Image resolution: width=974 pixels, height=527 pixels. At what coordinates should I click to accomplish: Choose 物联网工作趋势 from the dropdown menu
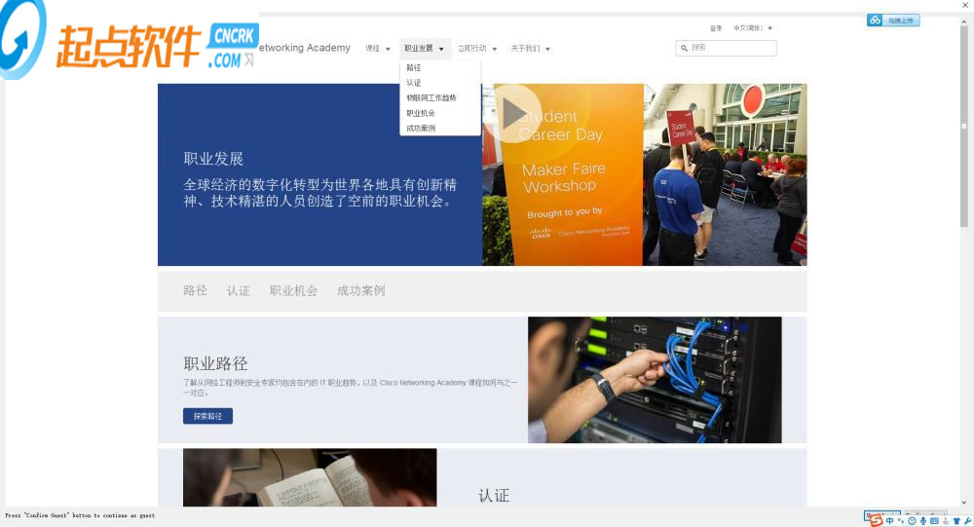(x=431, y=97)
